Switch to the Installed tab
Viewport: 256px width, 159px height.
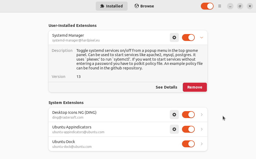click(112, 6)
